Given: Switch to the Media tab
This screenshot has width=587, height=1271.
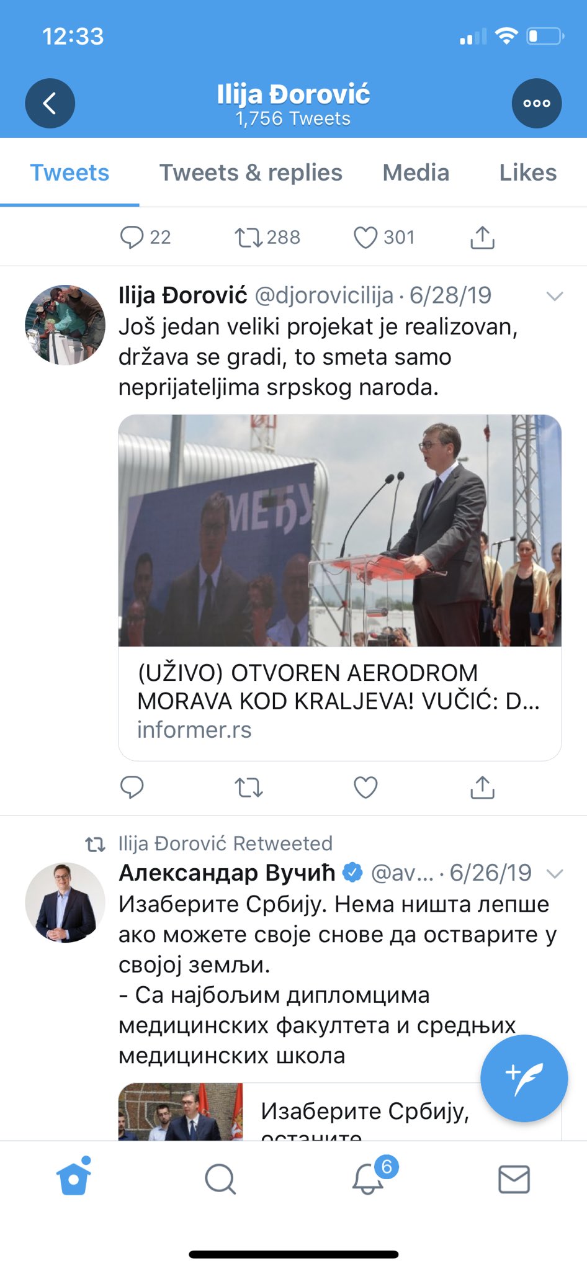Looking at the screenshot, I should click(416, 173).
